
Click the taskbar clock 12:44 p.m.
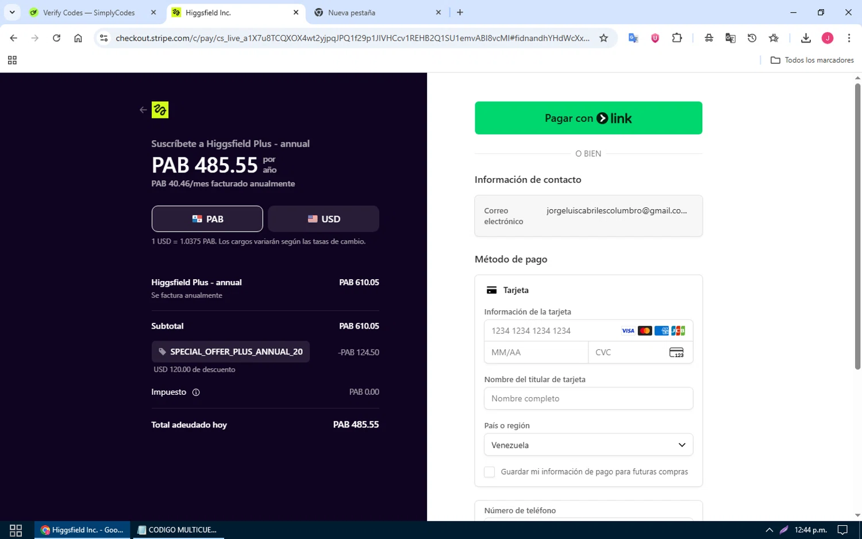click(810, 530)
